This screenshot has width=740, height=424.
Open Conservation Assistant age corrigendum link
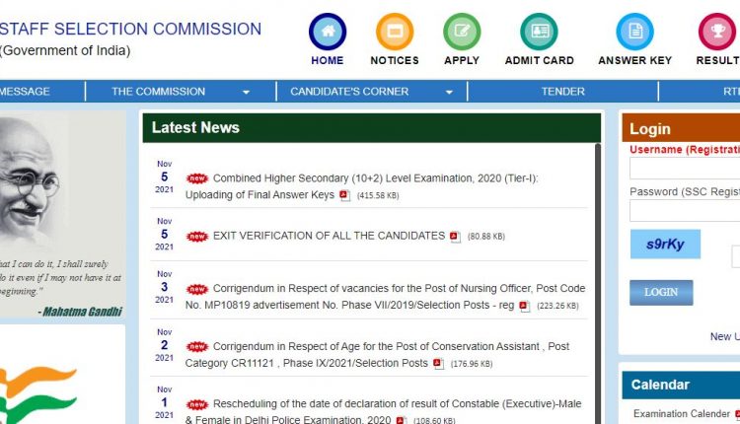coord(378,355)
